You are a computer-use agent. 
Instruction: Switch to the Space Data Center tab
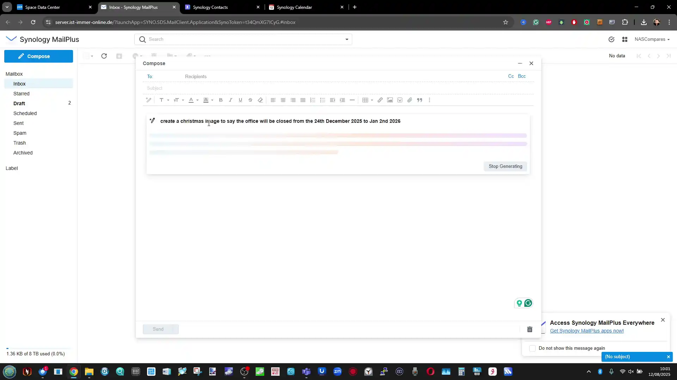(54, 7)
